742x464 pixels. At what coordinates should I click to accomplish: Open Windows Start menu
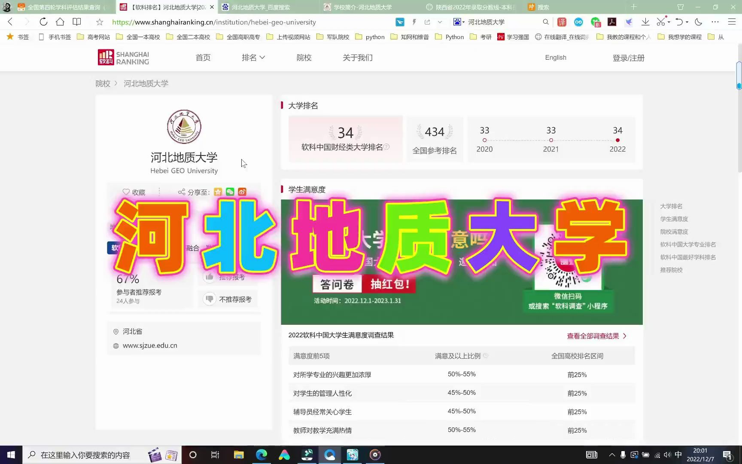point(11,455)
